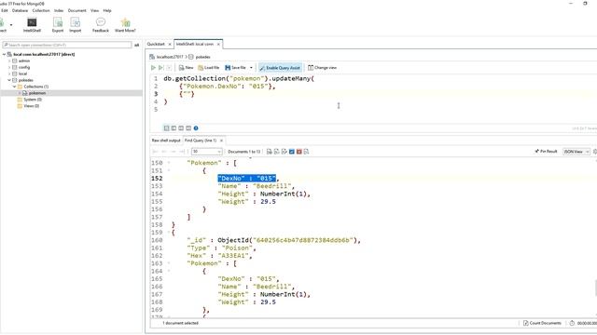Click editor line 2 containing "Pokemon.DexNo": "015"
The image size is (597, 335).
pos(228,87)
